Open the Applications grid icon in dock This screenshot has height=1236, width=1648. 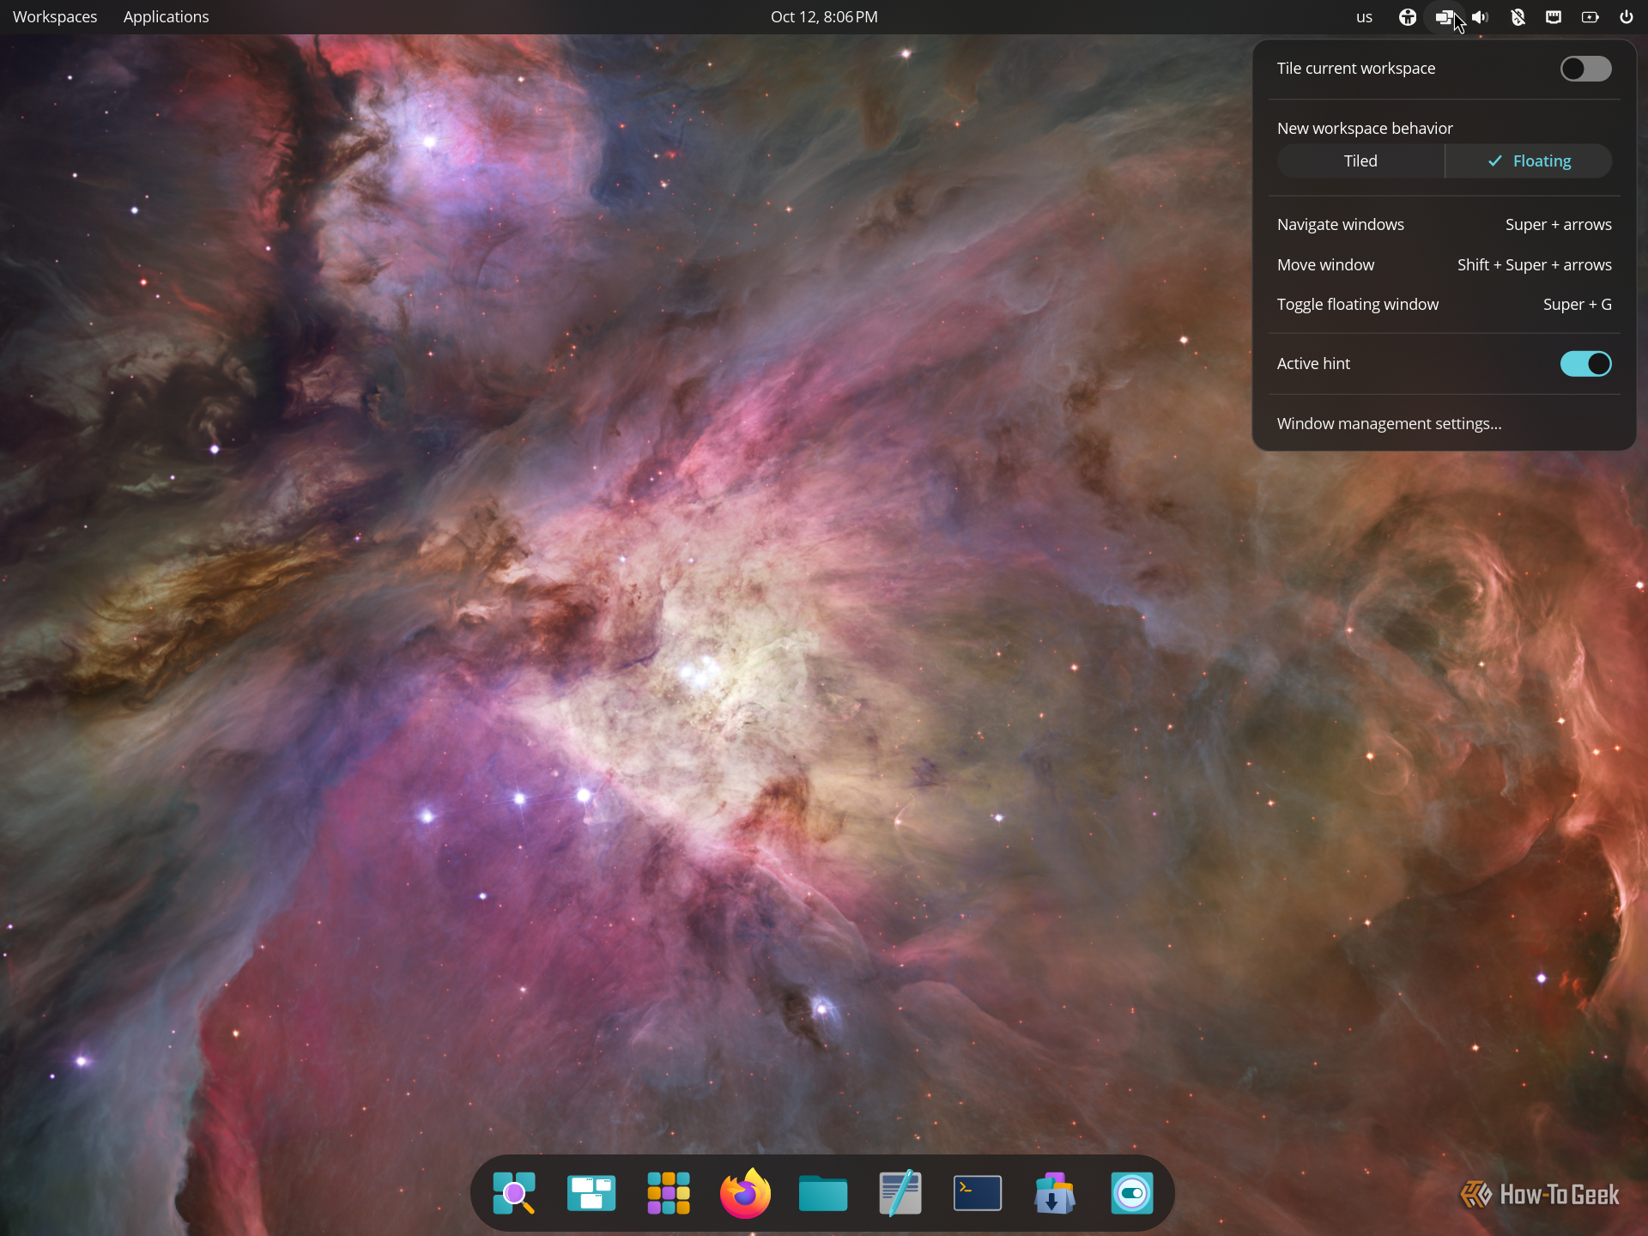click(669, 1193)
